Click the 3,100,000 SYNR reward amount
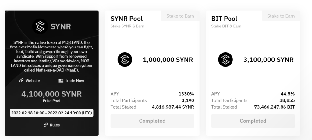This screenshot has width=312, height=140. 268,60
